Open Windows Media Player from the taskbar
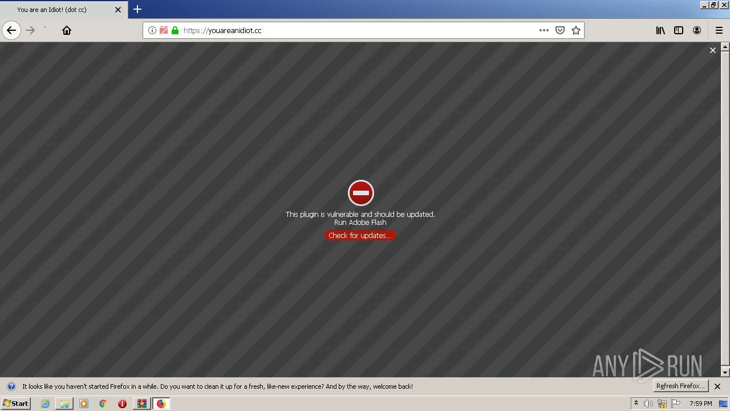This screenshot has width=730, height=411. (x=84, y=404)
